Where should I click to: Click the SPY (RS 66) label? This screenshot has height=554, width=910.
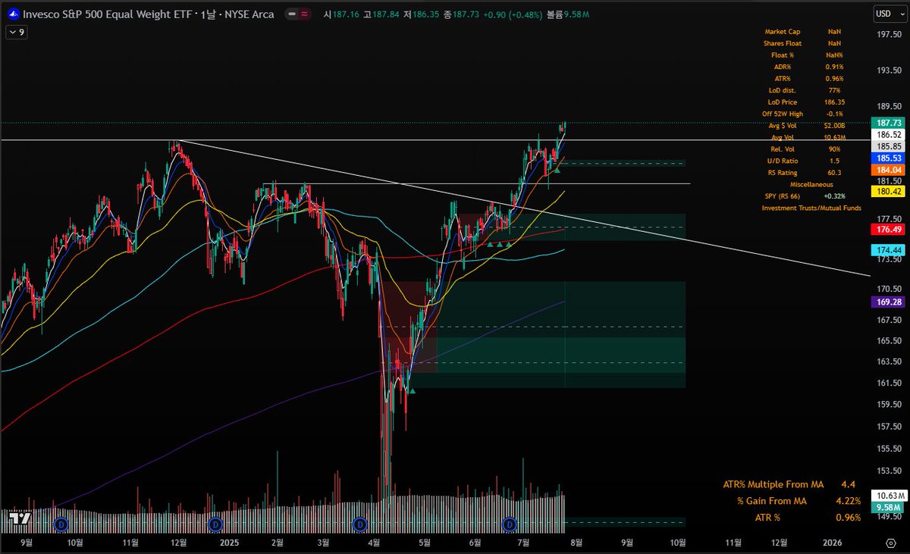[782, 196]
